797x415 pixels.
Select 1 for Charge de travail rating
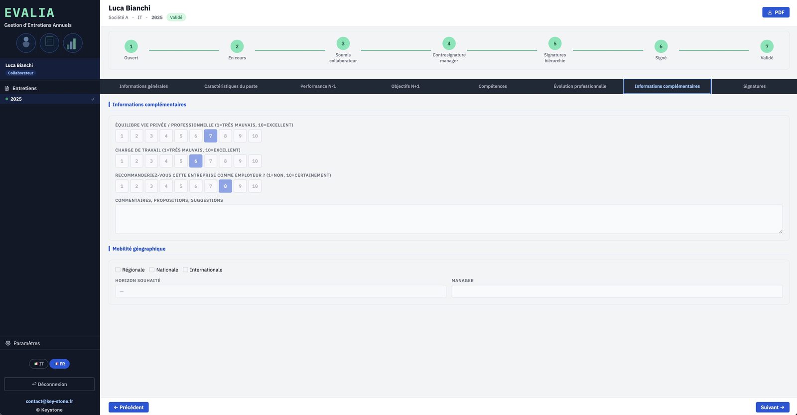coord(122,161)
